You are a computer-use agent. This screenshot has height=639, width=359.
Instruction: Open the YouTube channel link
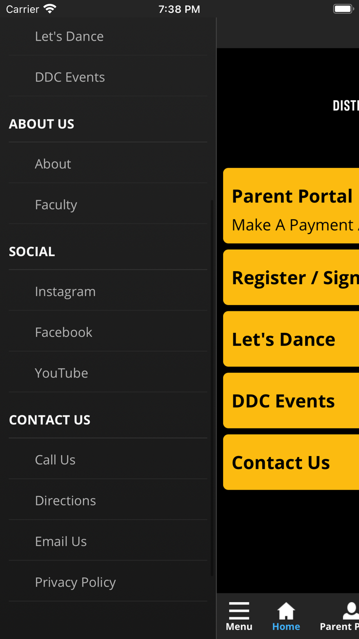click(x=62, y=373)
